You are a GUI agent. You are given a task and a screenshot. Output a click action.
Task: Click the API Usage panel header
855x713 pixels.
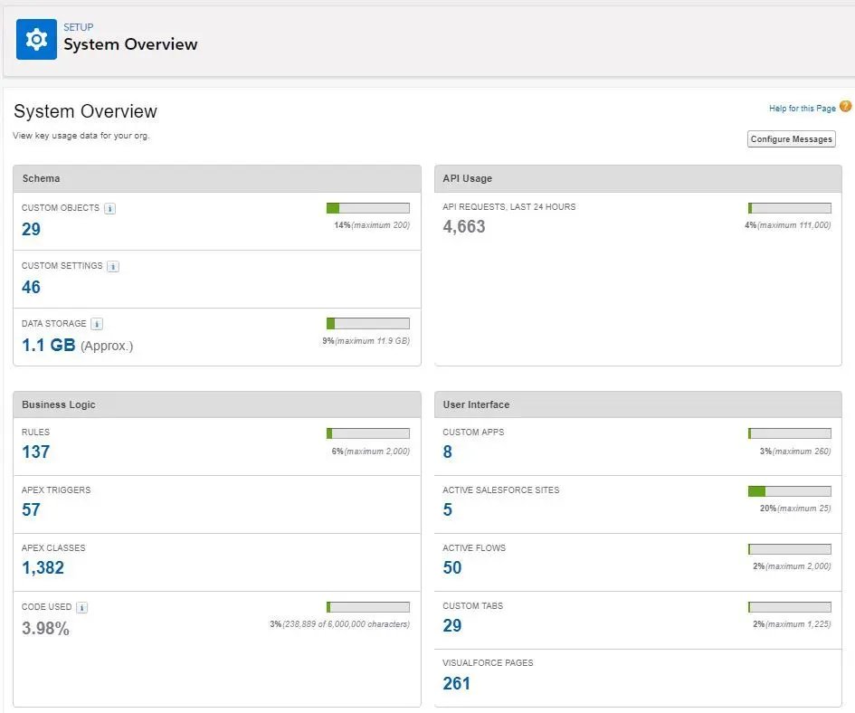pos(638,179)
